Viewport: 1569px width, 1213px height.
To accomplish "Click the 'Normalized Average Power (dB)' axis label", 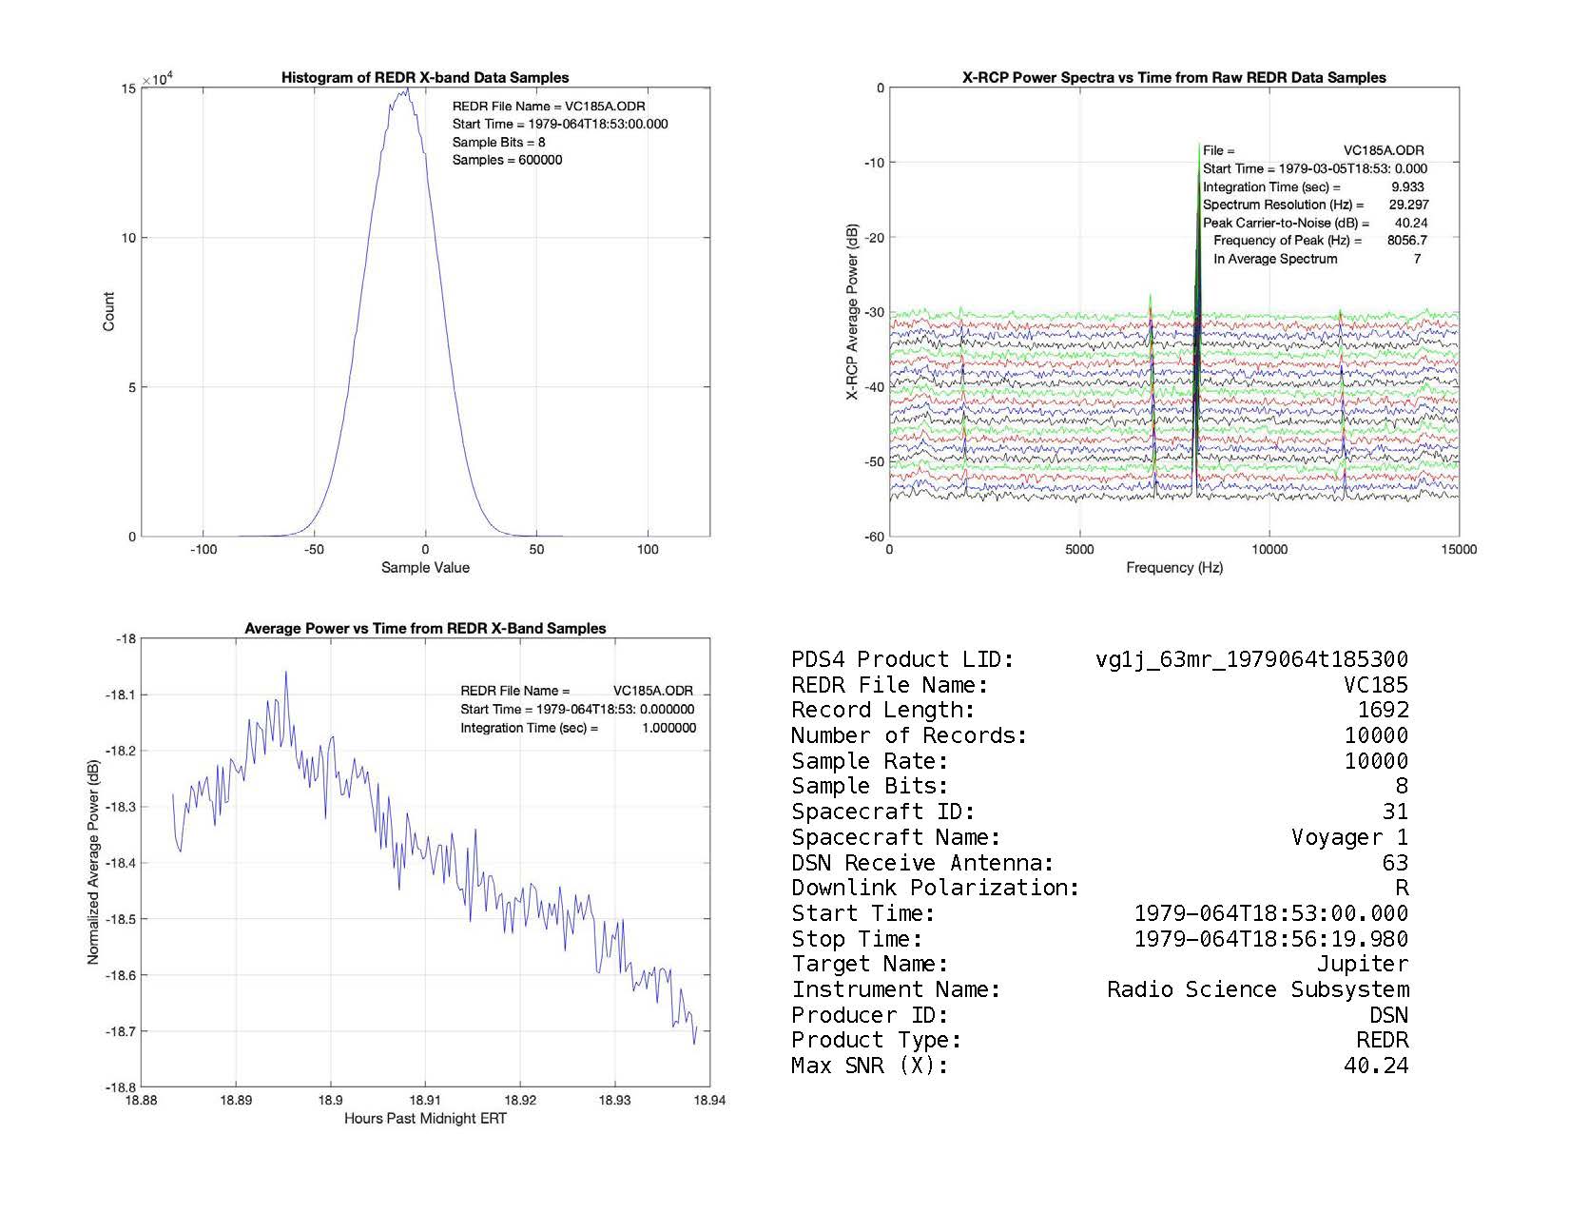I will tap(93, 863).
